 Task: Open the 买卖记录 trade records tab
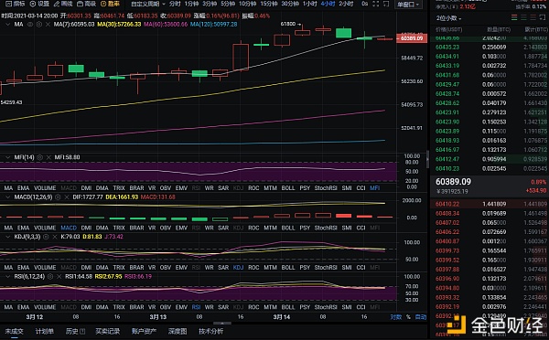click(107, 331)
